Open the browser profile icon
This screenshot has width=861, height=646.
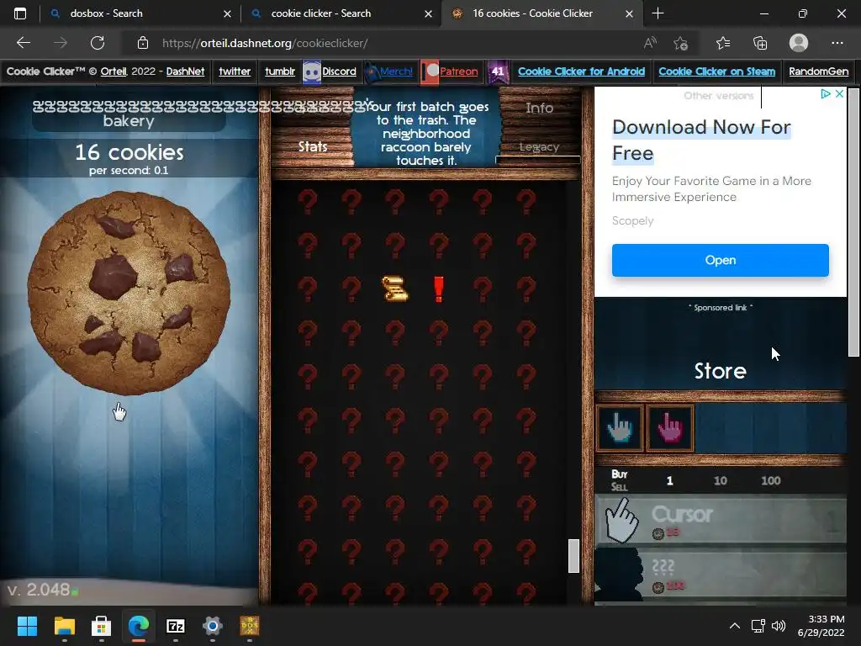[x=799, y=43]
